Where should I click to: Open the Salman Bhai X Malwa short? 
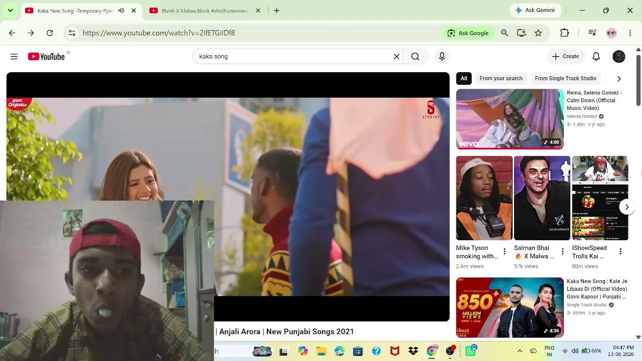click(x=542, y=198)
